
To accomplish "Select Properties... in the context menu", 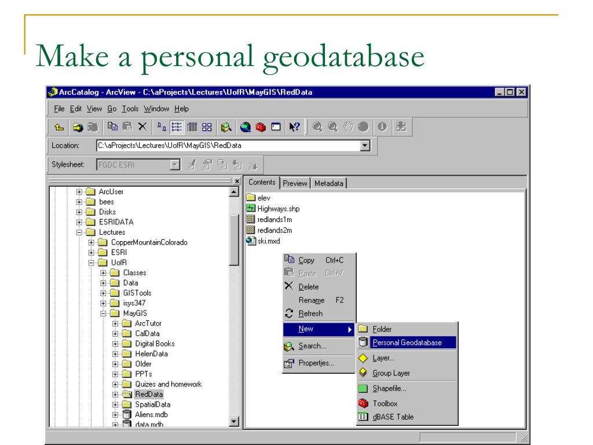I will [319, 363].
